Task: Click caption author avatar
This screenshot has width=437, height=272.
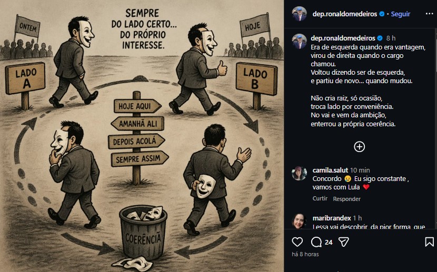Action: click(300, 42)
